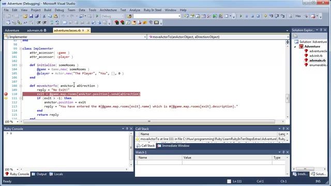Screen dimensions: 331x186
Task: Click the Open File folder icon
Action: 25,16
